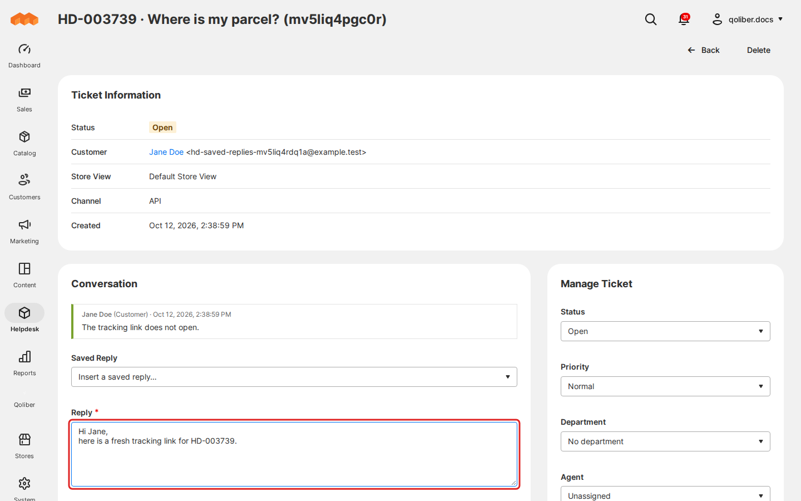Open the Agent dropdown showing Unassigned
This screenshot has width=801, height=501.
pyautogui.click(x=665, y=494)
